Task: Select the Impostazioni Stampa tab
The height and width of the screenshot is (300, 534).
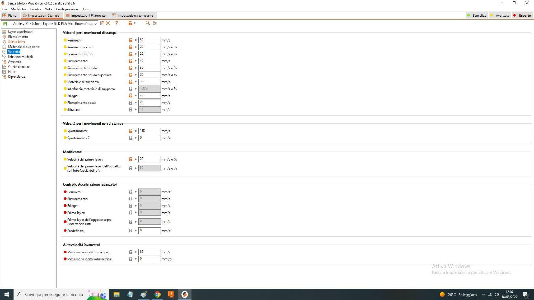Action: (x=41, y=15)
